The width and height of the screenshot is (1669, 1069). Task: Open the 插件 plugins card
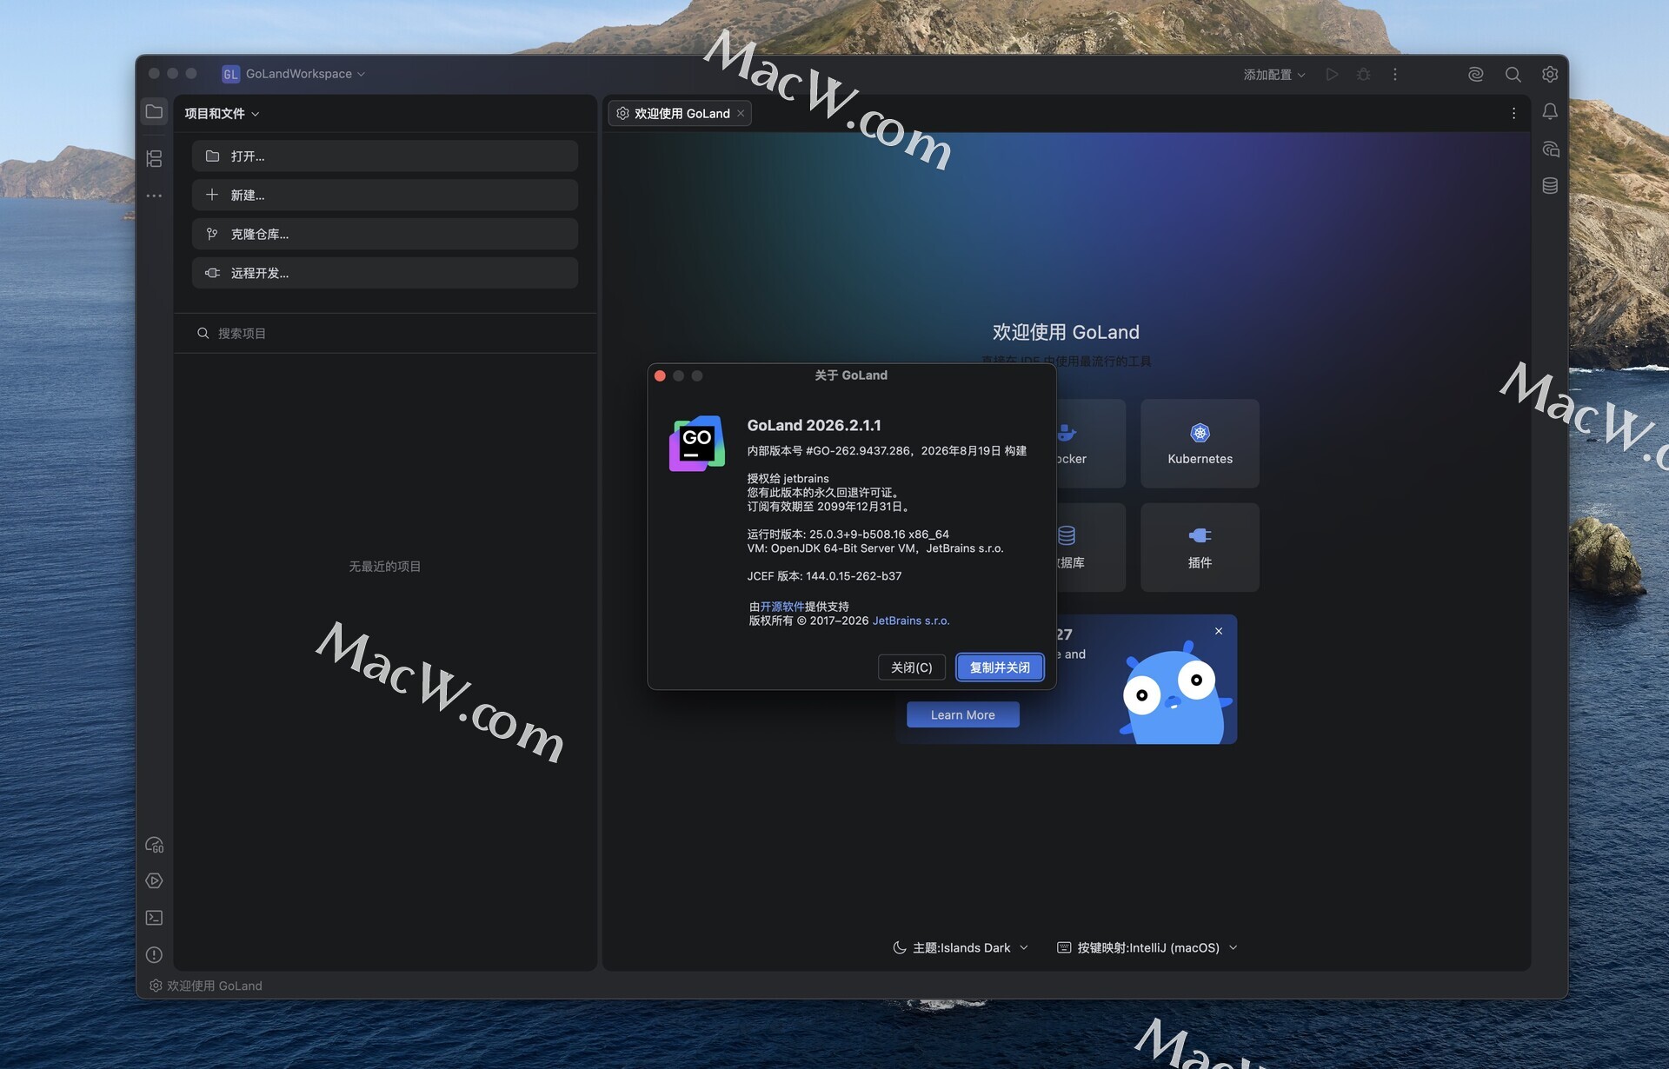click(x=1200, y=548)
